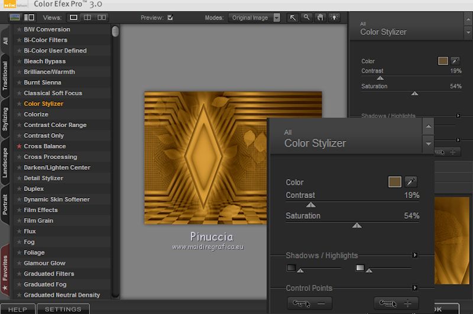473x314 pixels.
Task: Select the Film Effects filter
Action: click(40, 210)
